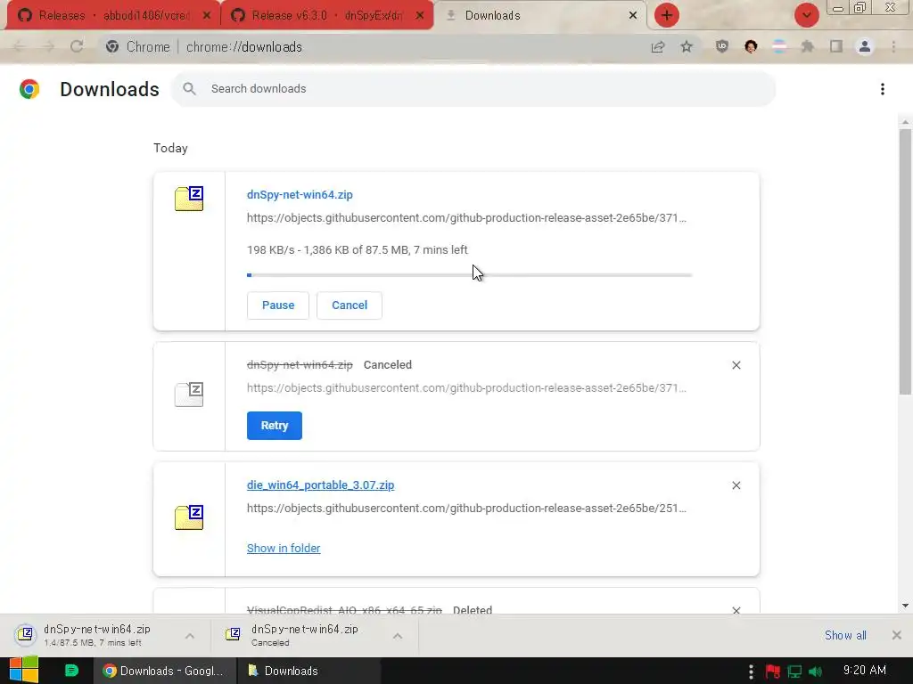
Task: Open the Downloads folder taskbar window
Action: tap(309, 671)
